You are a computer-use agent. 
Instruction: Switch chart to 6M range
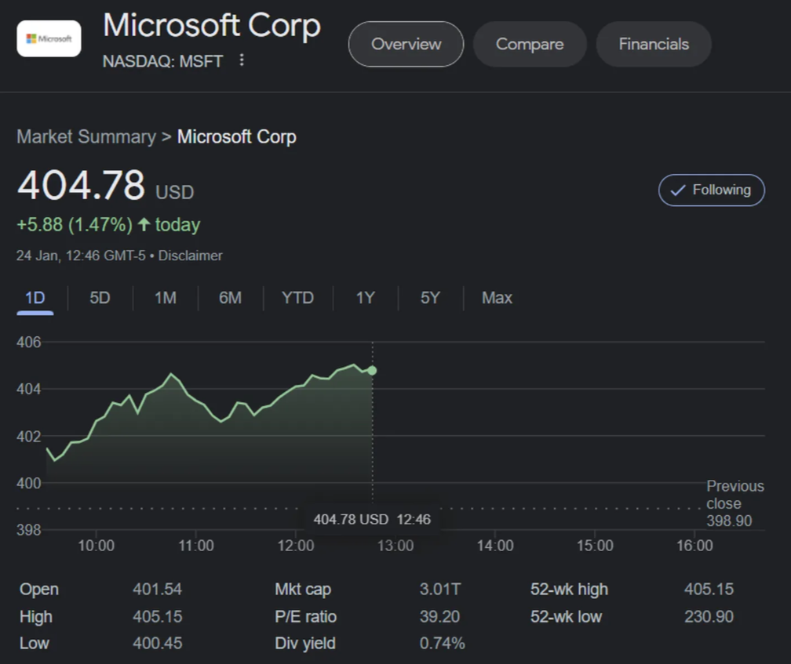click(230, 298)
